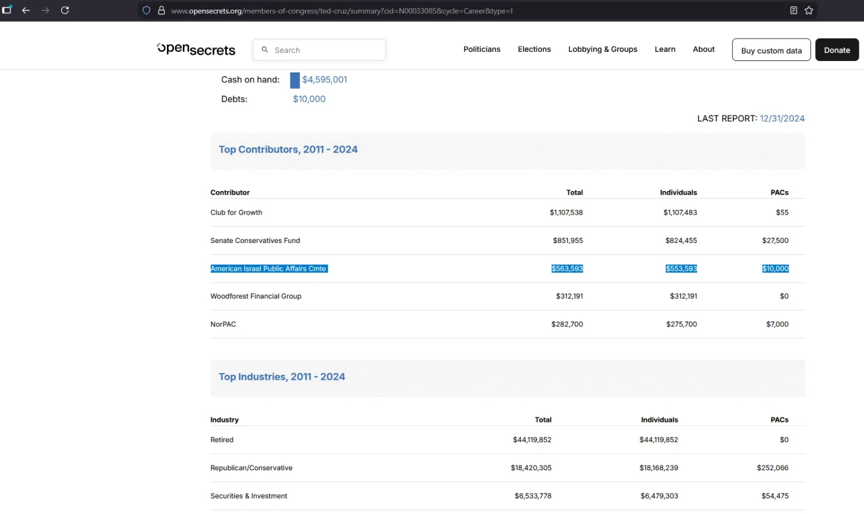Click highlighted PACs $10,000 in AIPAC row
The width and height of the screenshot is (864, 514).
tap(775, 269)
